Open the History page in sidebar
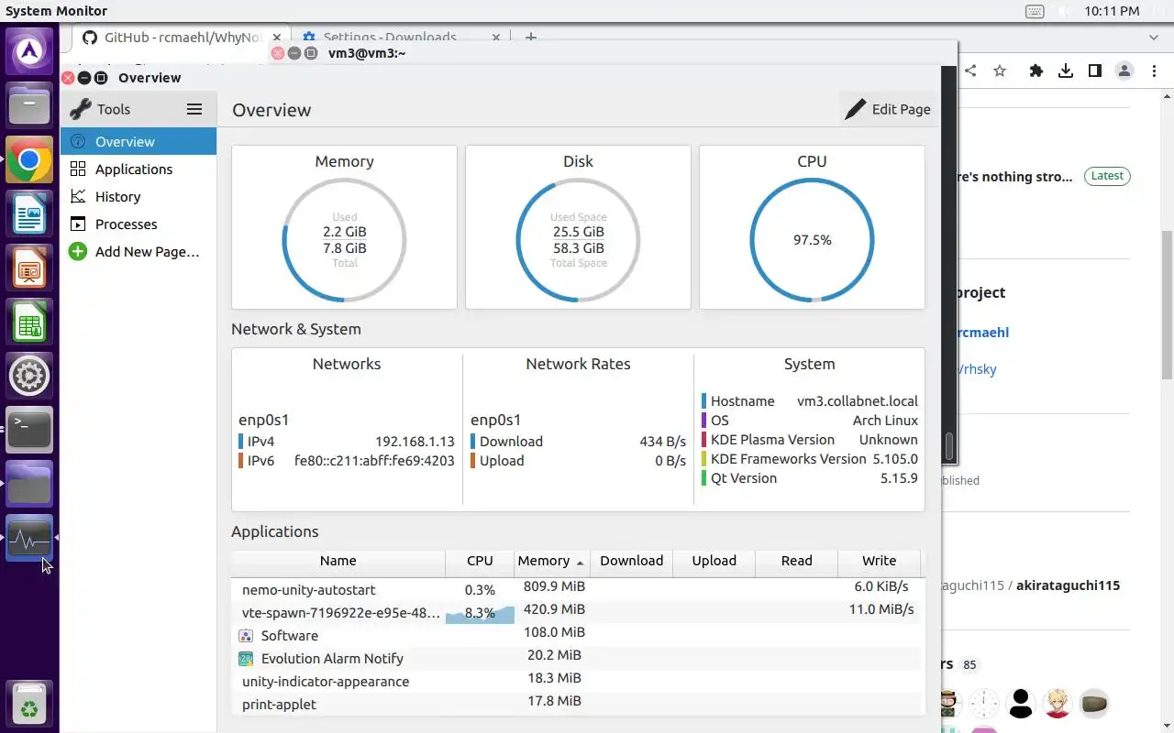 138,197
